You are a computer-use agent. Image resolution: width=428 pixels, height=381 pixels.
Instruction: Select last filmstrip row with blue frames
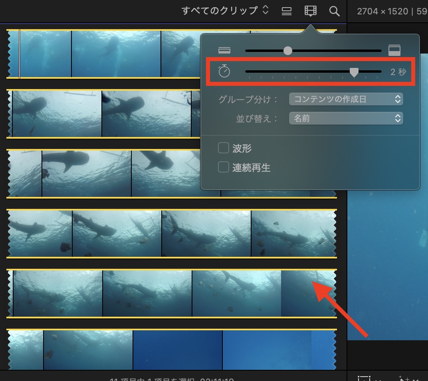[x=171, y=349]
